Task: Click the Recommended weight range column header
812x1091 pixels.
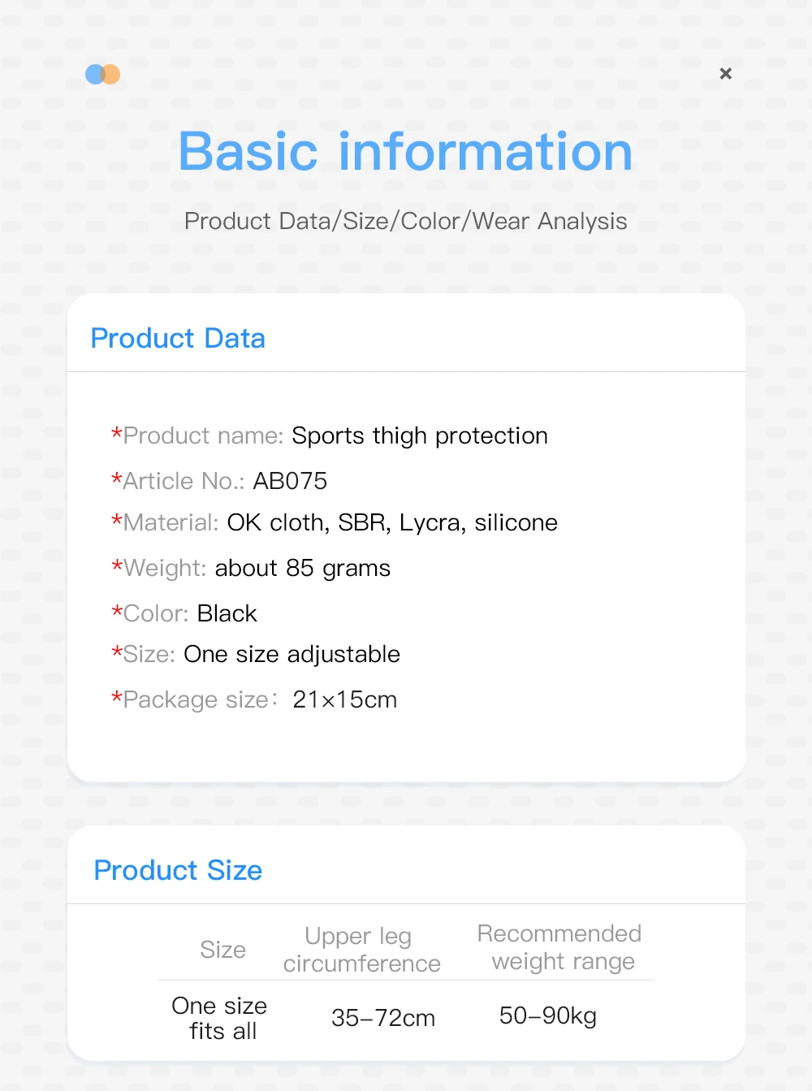Action: [x=559, y=947]
